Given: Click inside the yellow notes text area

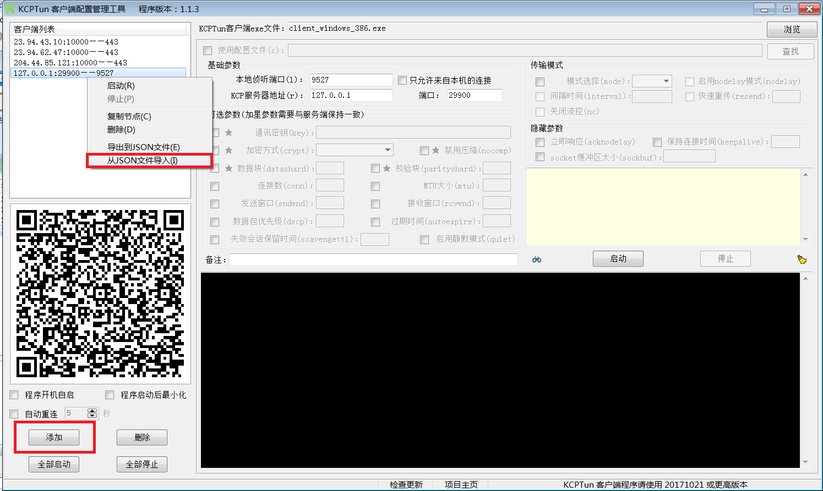Looking at the screenshot, I should [663, 207].
